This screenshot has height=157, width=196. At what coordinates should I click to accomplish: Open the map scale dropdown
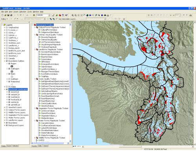(49, 15)
